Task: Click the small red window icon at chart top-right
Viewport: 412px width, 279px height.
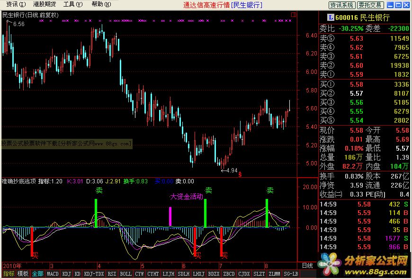Action: tap(294, 15)
